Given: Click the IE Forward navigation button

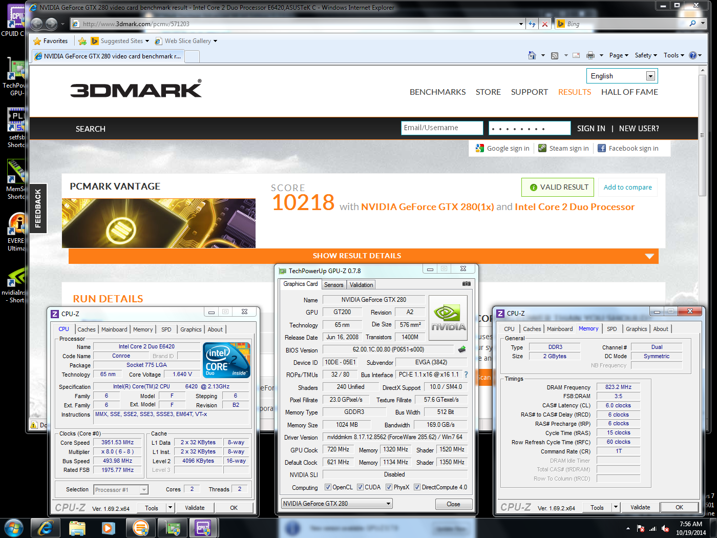Looking at the screenshot, I should pyautogui.click(x=51, y=24).
